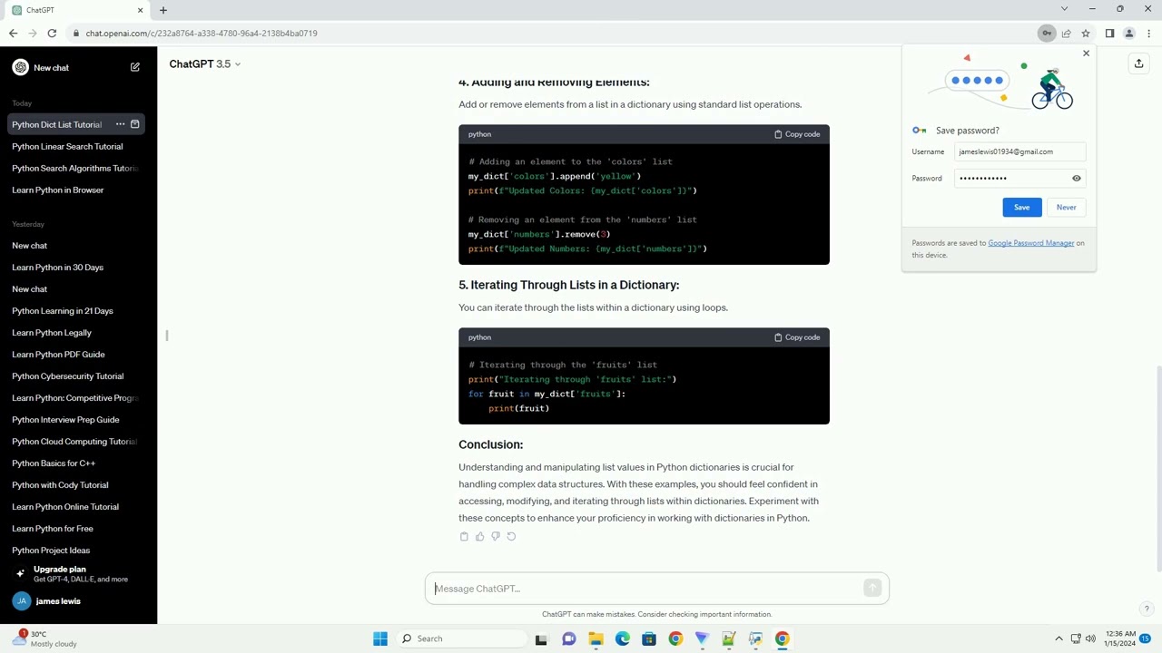1162x653 pixels.
Task: Open File Explorer from the taskbar
Action: click(x=596, y=638)
